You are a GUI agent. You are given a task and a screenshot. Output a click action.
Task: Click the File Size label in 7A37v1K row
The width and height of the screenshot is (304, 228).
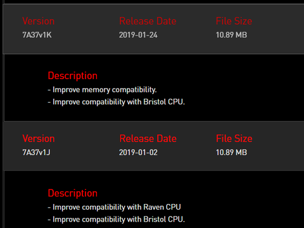(x=234, y=21)
